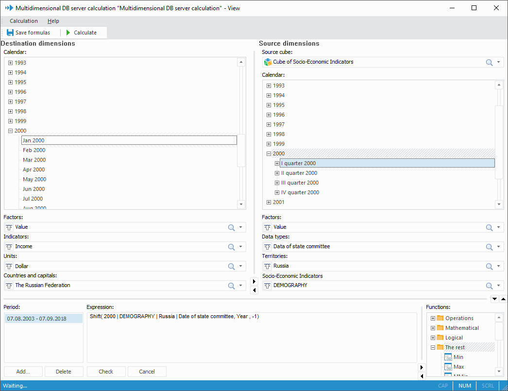Screen dimensions: 508x391
Task: Collapse the 2000 node in destination calendar
Action: (10, 131)
